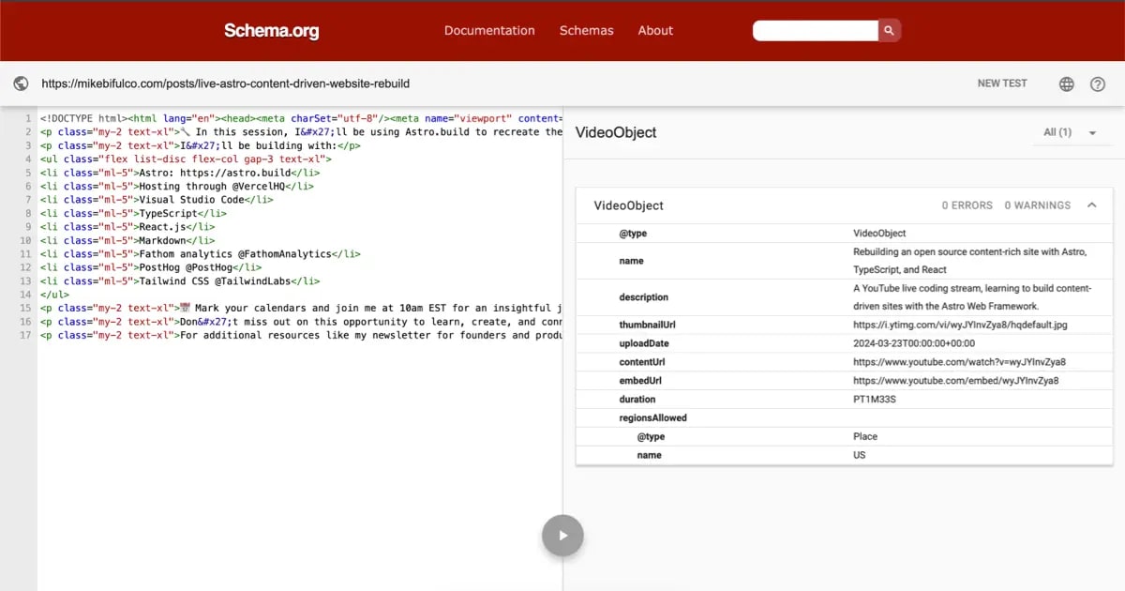The width and height of the screenshot is (1125, 591).
Task: Click the thumbnailUrl value i.ytimg.com link text
Action: coord(960,325)
